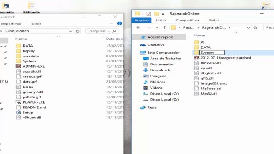The height and width of the screenshot is (154, 274).
Task: Go up one folder level
Action: pos(164,27)
